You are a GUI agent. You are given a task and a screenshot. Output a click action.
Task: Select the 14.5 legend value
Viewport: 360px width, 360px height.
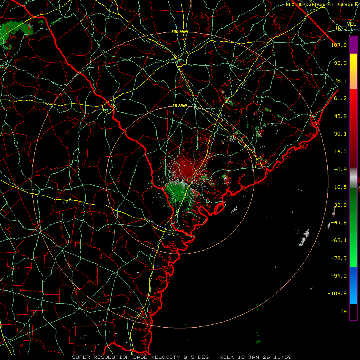340,152
